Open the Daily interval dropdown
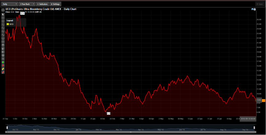Screen dimensions: 266x135 [9, 4]
